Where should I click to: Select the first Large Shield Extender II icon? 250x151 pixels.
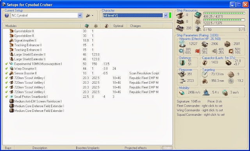coord(11,54)
